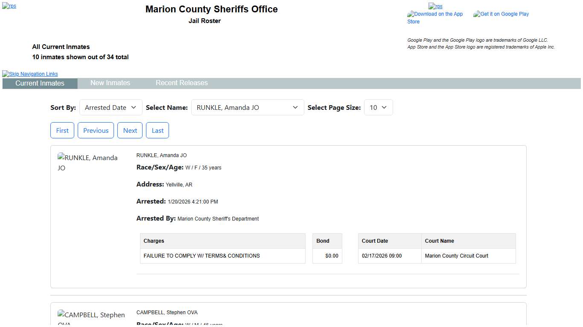Click the rps logo image top-left
Screen dimensions: 583x327
tap(9, 6)
